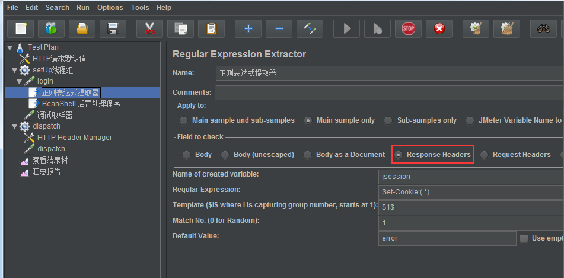
Task: Click the 察看结果树 listener icon
Action: click(x=24, y=161)
